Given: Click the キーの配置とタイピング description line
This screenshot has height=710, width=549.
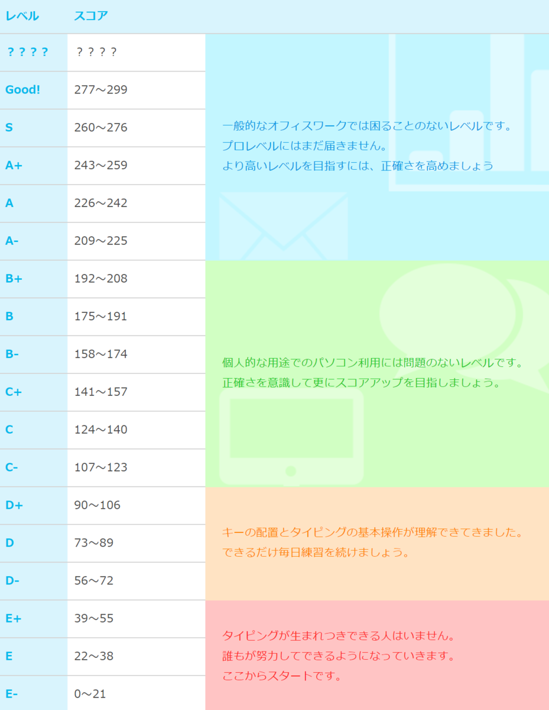Looking at the screenshot, I should (373, 533).
